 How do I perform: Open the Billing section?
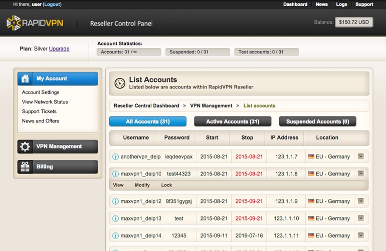pos(58,167)
